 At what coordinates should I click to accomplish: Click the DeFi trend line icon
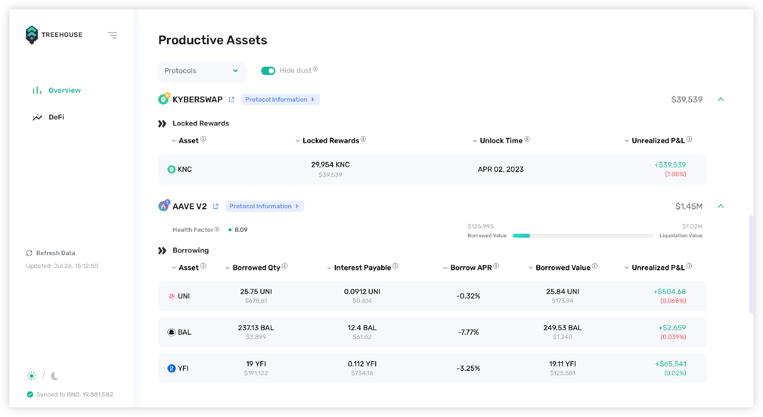(x=37, y=117)
